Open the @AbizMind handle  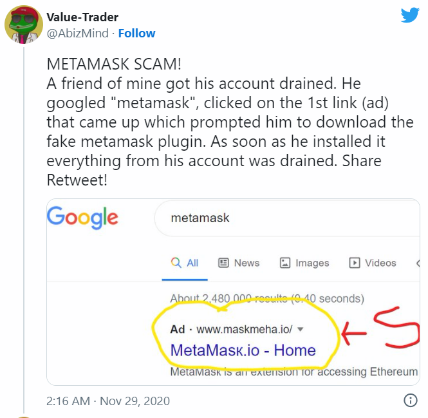coord(77,33)
